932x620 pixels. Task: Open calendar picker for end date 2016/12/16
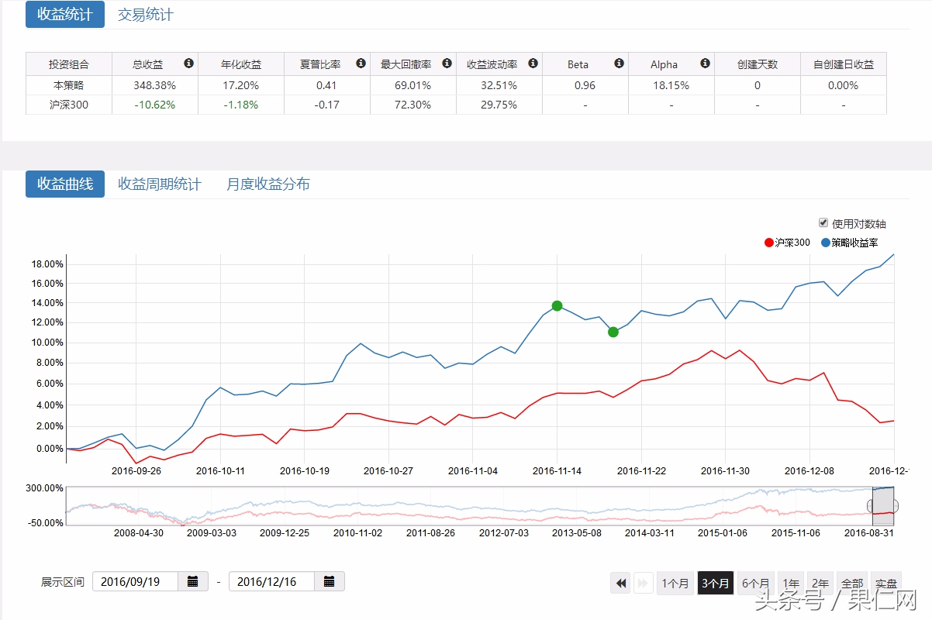tap(330, 581)
